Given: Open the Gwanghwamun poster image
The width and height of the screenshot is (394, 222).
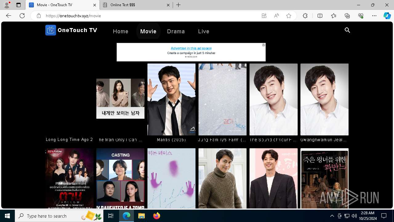Looking at the screenshot, I should click(x=324, y=99).
